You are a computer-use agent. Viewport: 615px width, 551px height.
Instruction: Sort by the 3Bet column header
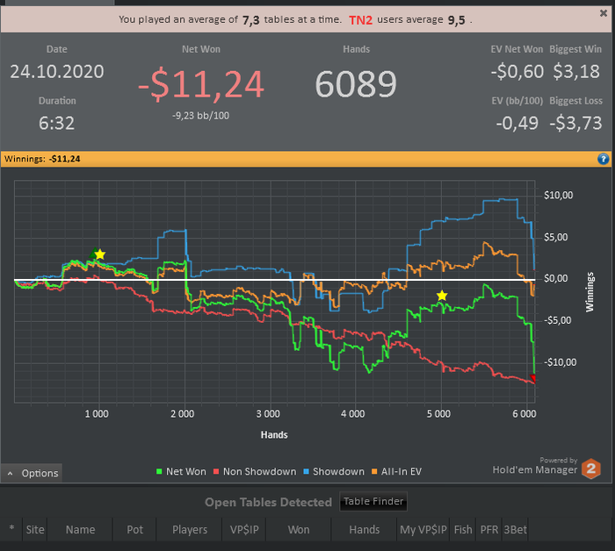515,529
